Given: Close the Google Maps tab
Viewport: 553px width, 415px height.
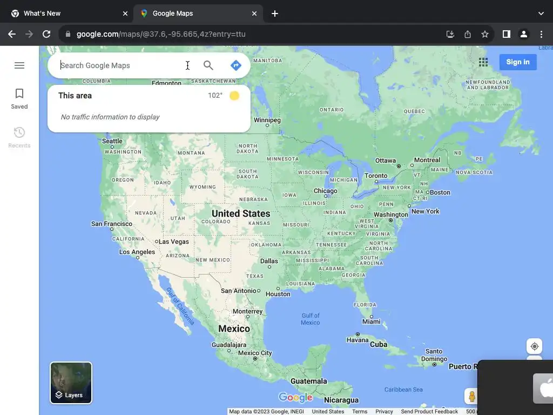Looking at the screenshot, I should [254, 14].
